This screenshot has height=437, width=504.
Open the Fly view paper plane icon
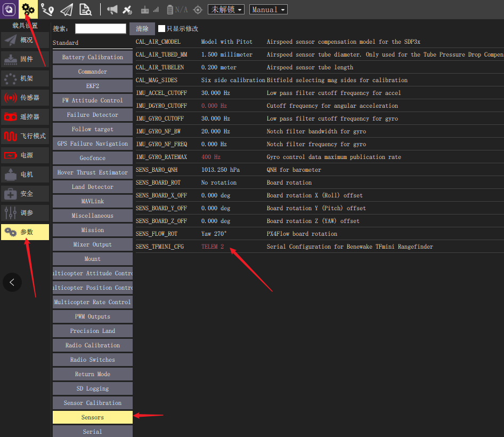point(66,10)
